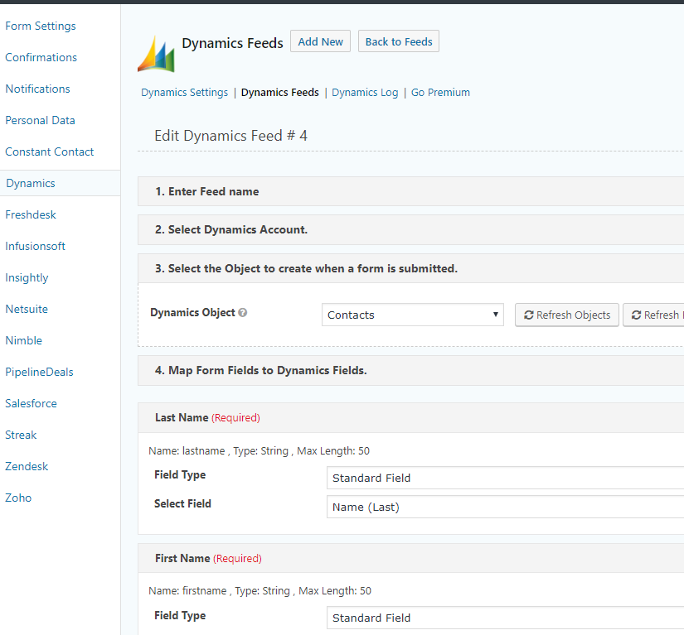Open the First Name Field Type dropdown
This screenshot has width=684, height=635.
pyautogui.click(x=505, y=618)
